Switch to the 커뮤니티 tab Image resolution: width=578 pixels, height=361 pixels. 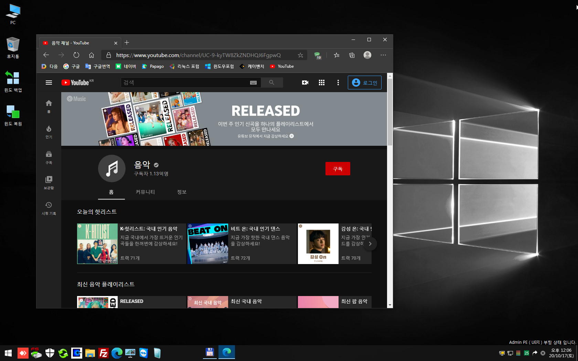[x=145, y=192]
